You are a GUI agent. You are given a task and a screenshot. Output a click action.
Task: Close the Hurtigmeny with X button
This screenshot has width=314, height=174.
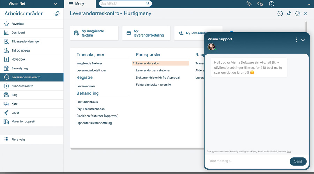tap(305, 14)
